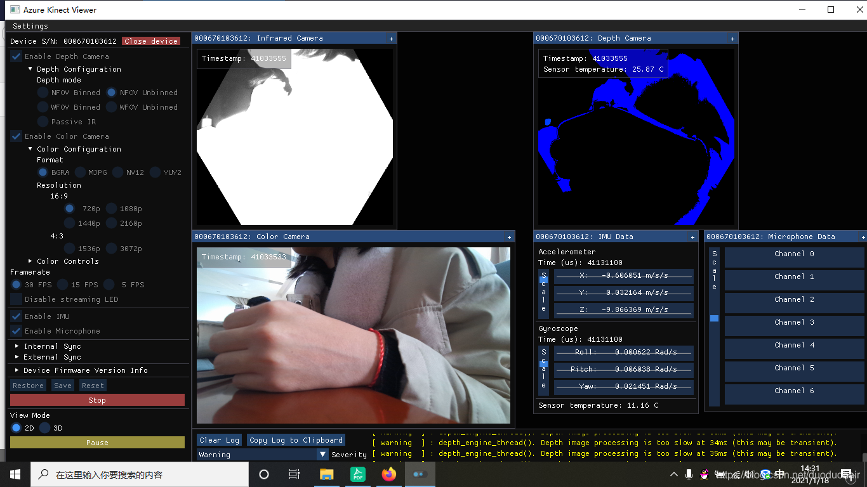Click the + icon on the Color Camera panel
867x487 pixels.
tap(508, 237)
